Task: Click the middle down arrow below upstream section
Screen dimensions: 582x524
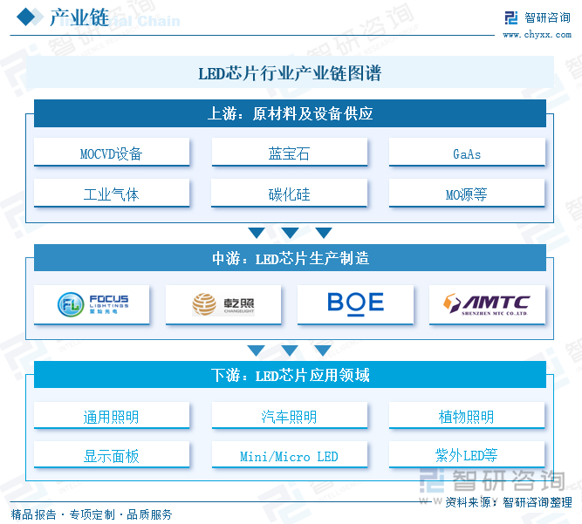Action: click(290, 233)
